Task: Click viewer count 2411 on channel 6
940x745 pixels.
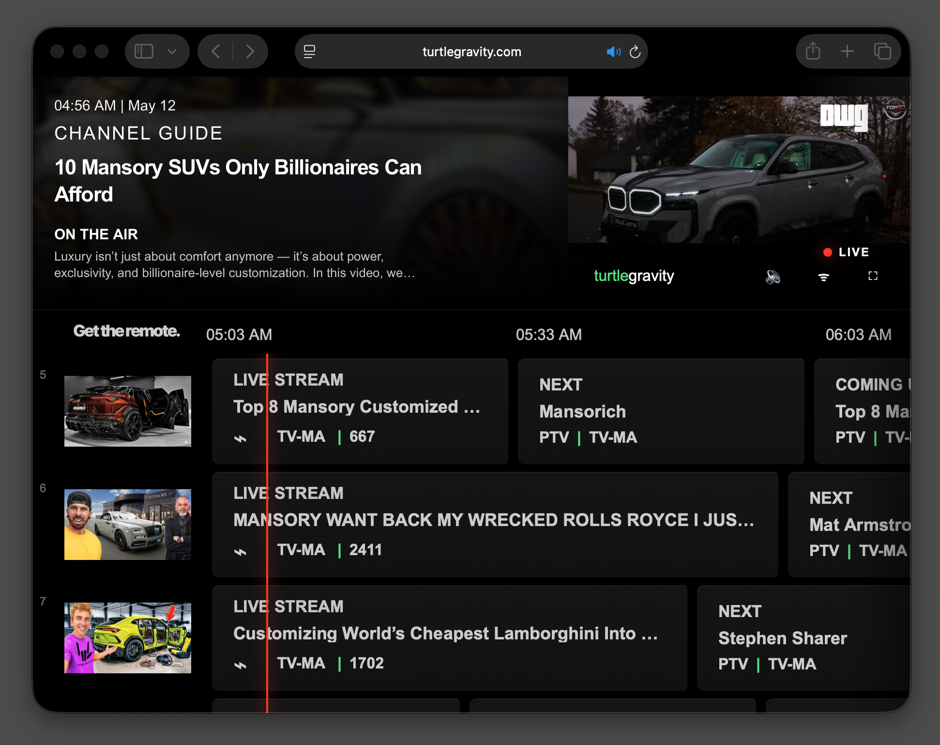Action: (x=365, y=550)
